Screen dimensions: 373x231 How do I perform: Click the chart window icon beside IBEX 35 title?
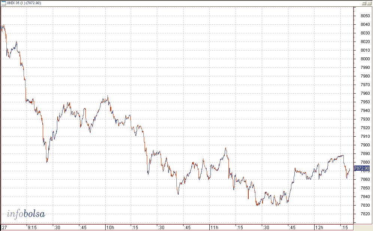pyautogui.click(x=4, y=3)
